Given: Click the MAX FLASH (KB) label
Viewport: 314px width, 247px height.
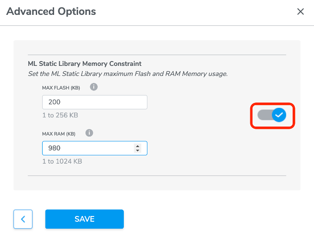Looking at the screenshot, I should pyautogui.click(x=61, y=88).
